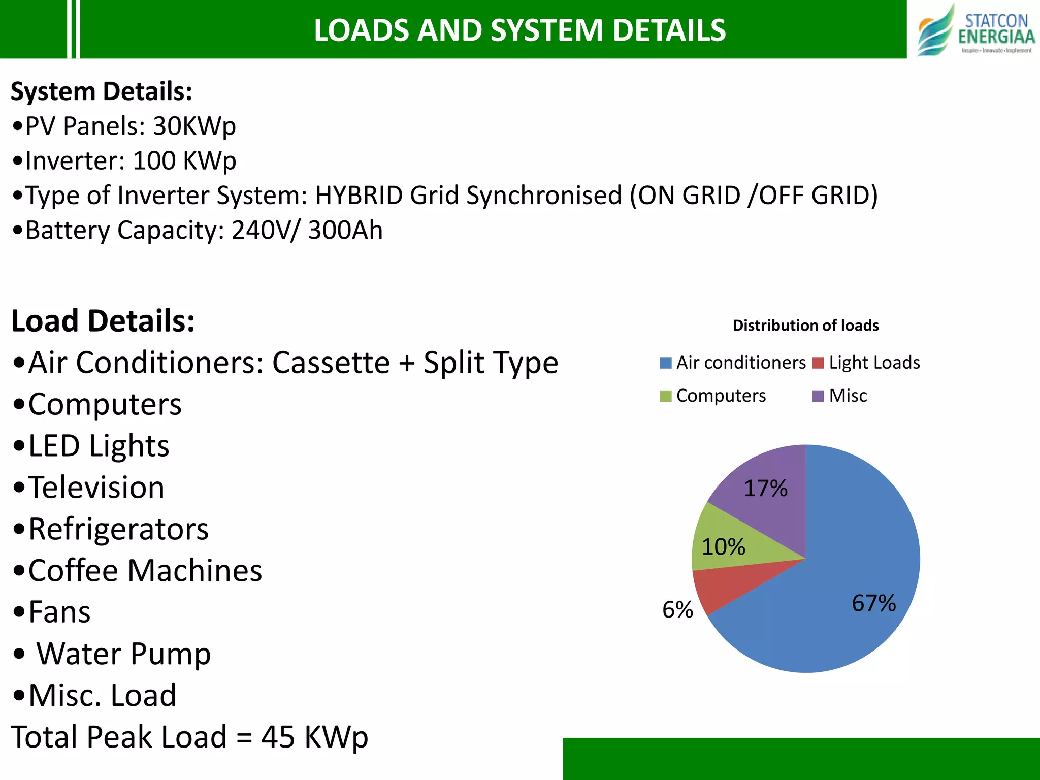Click the 'LED Lights' bullet
The width and height of the screenshot is (1040, 780).
(90, 446)
